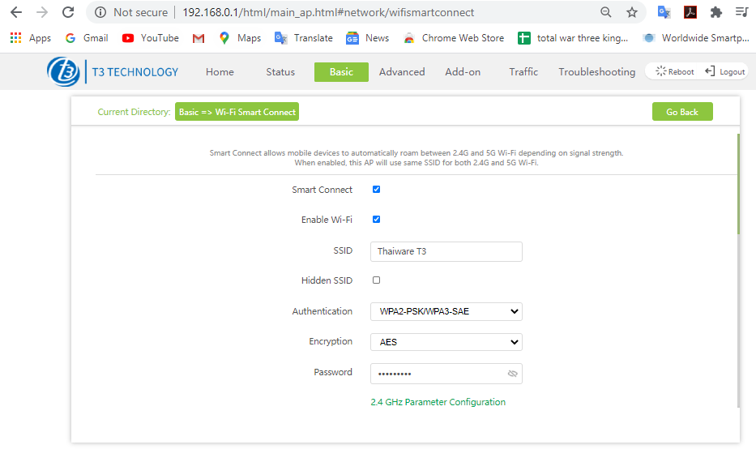Open the Translate bookmark
This screenshot has width=756, height=462.
pos(303,38)
